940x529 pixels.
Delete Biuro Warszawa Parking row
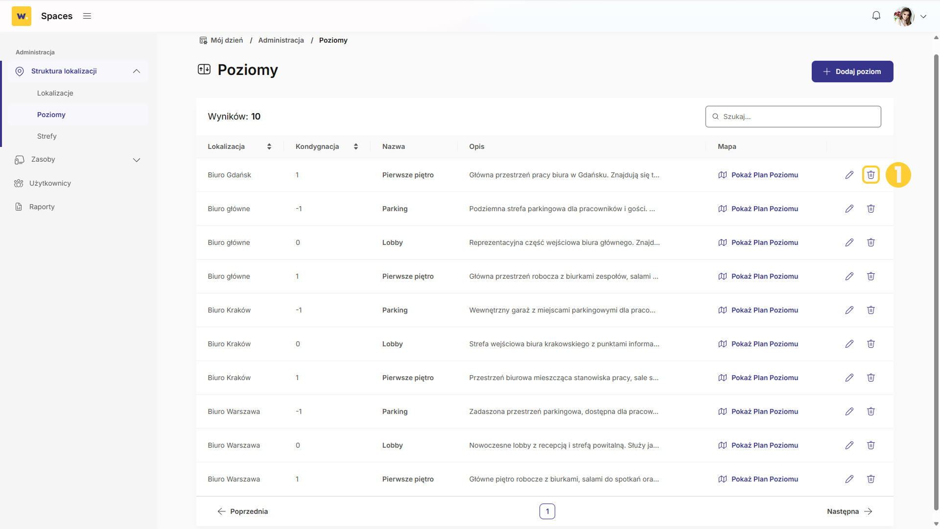871,411
